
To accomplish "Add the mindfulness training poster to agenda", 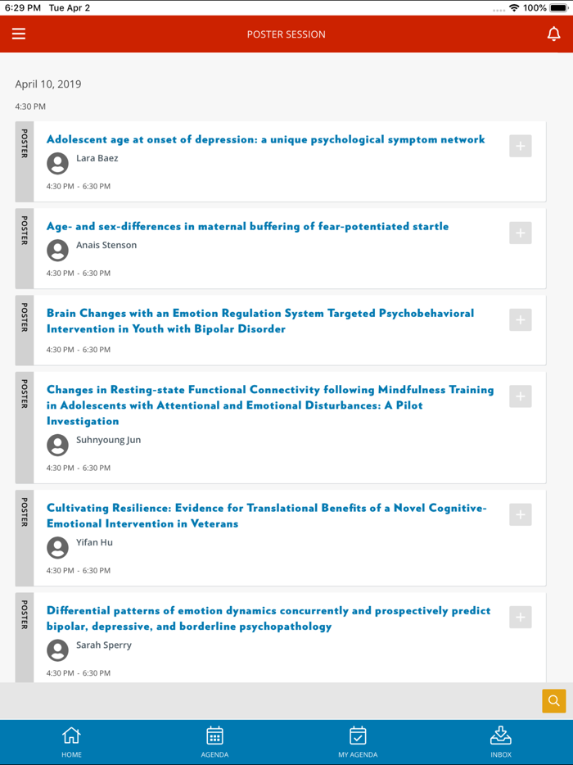I will (520, 396).
